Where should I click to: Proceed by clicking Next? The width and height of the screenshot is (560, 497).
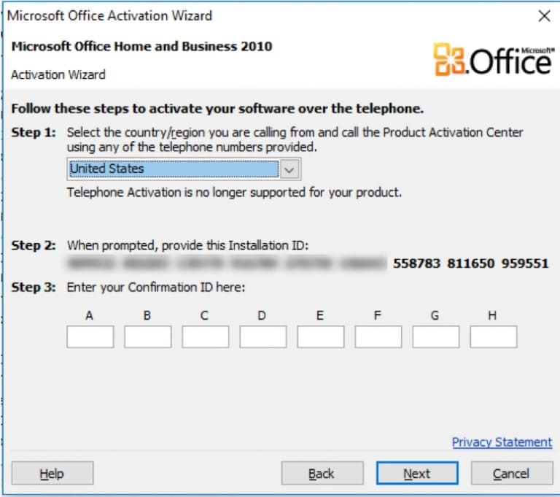coord(416,474)
